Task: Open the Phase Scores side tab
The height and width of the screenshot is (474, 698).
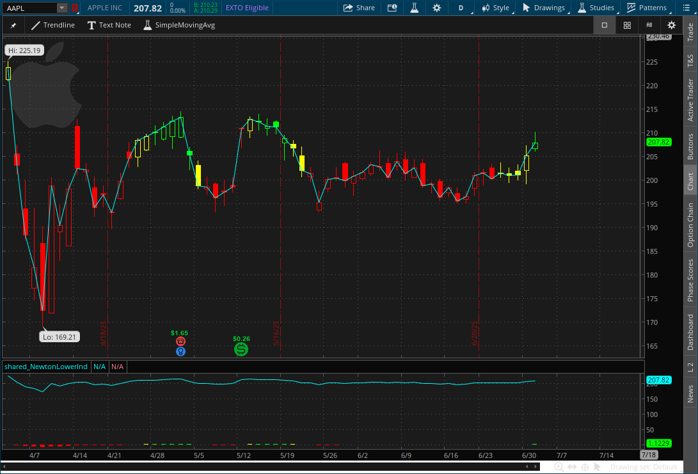Action: pos(690,280)
